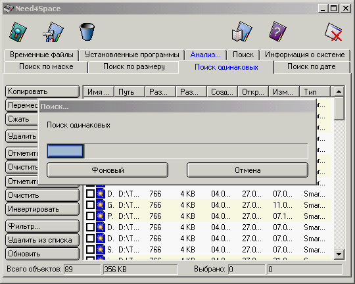
Task: Click the Удалить button
Action: point(22,136)
